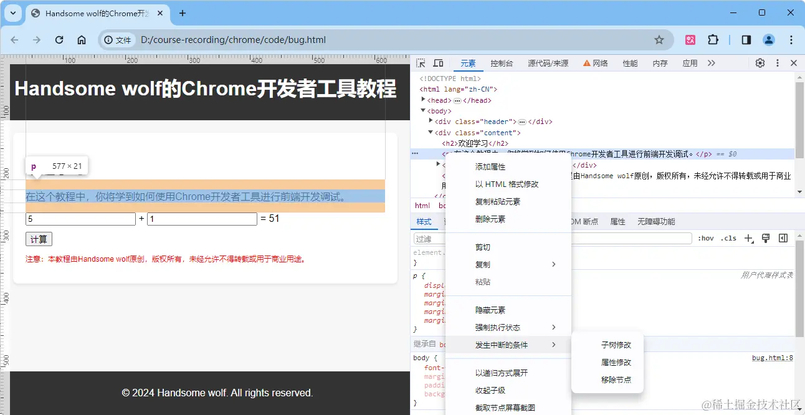This screenshot has height=415, width=805.
Task: Click the second number input containing 1
Action: tap(202, 219)
